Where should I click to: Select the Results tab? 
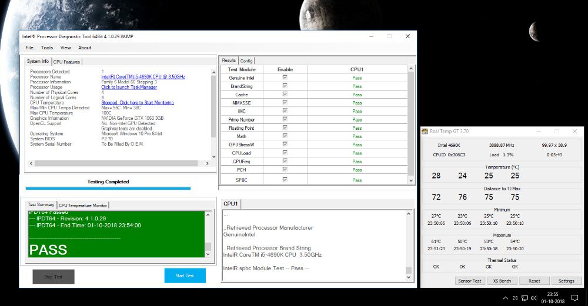click(x=229, y=60)
